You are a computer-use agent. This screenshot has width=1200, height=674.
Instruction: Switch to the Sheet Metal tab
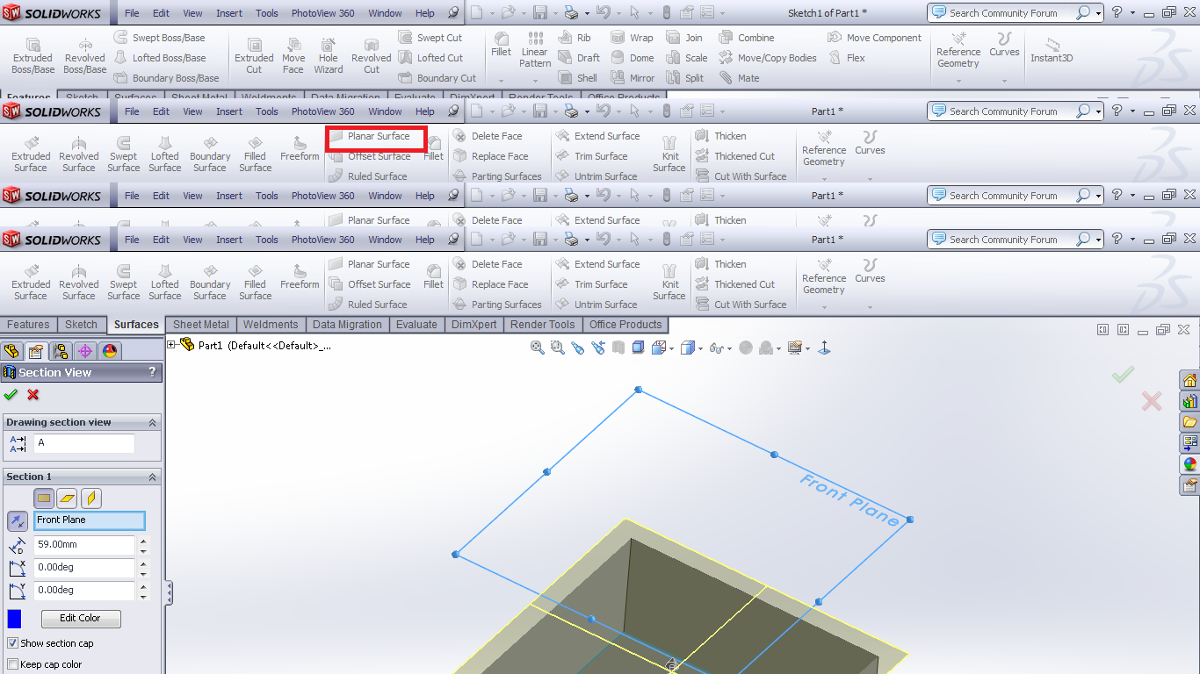click(x=200, y=324)
